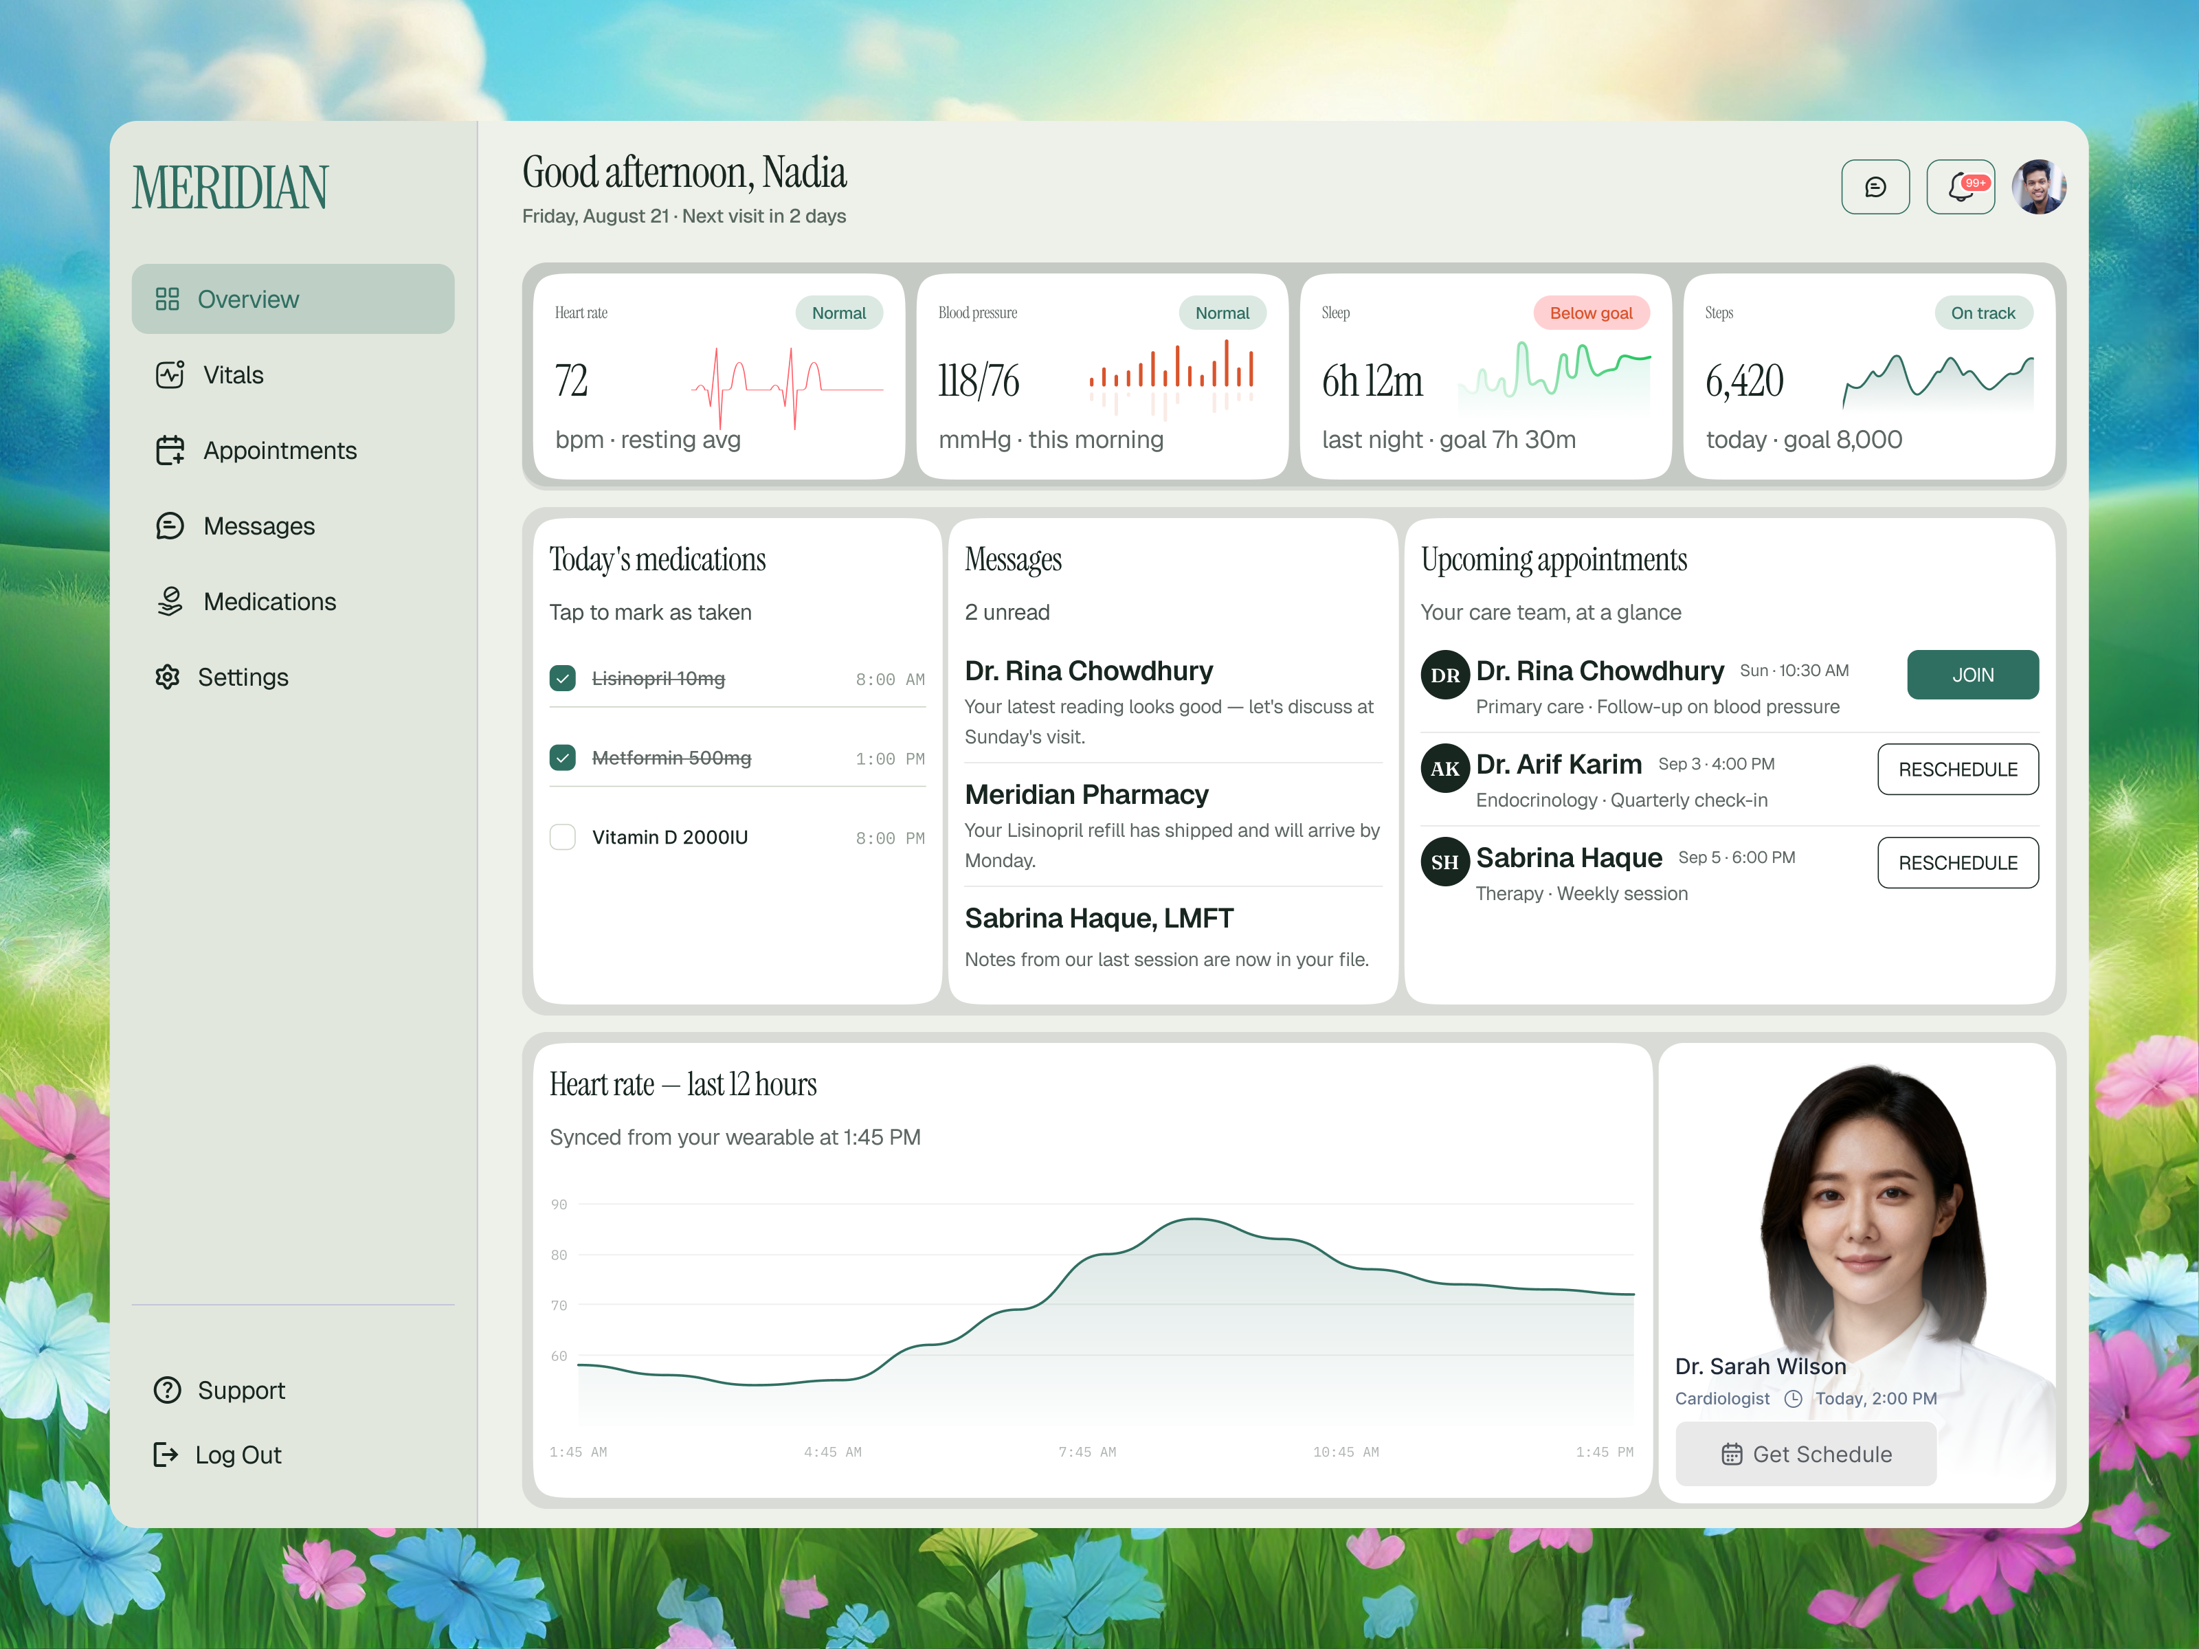The width and height of the screenshot is (2199, 1649).
Task: Click the Log Out arrow icon
Action: 166,1454
